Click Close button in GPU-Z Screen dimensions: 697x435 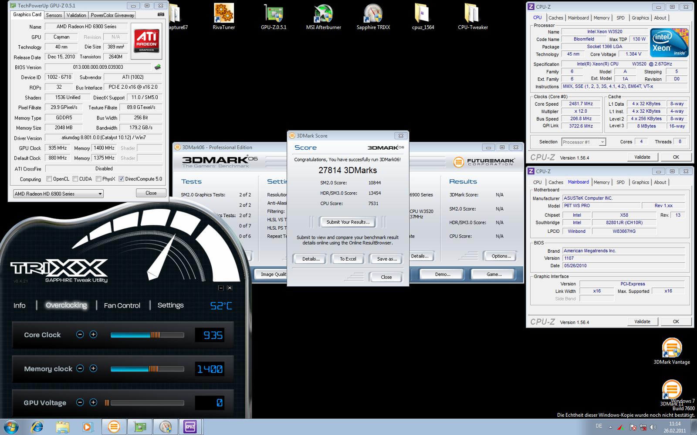point(151,193)
